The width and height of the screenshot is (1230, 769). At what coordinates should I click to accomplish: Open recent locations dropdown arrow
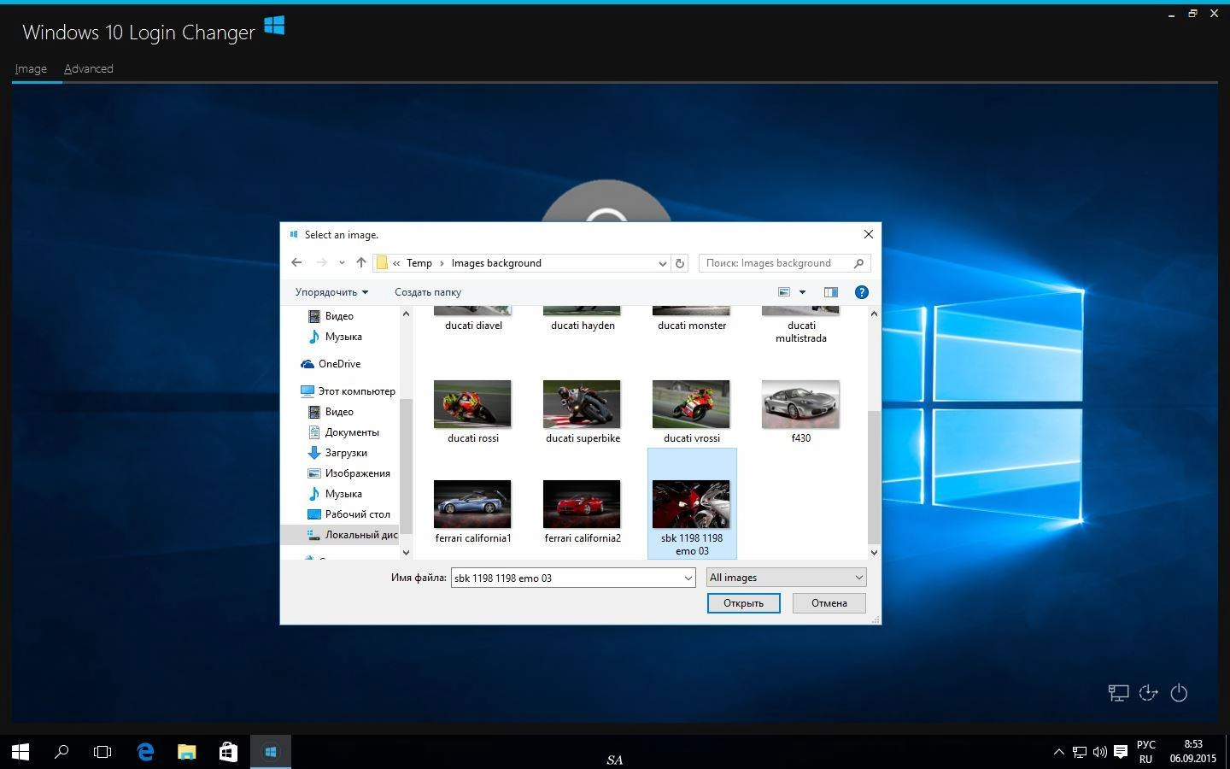[x=342, y=263]
